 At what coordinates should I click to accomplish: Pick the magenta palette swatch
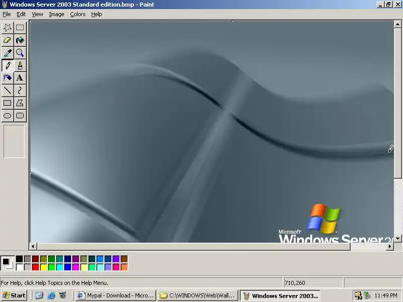coord(76,267)
